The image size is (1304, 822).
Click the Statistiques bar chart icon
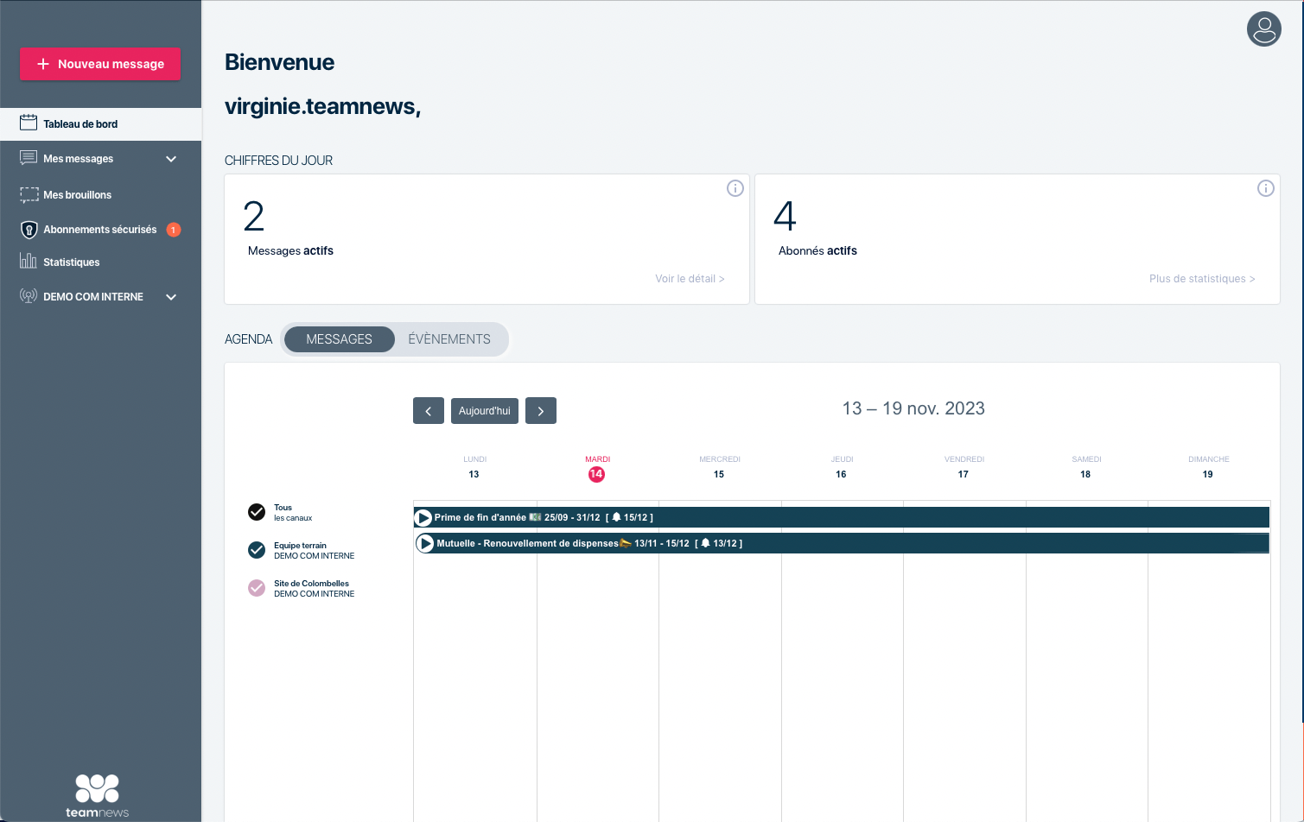tap(29, 261)
